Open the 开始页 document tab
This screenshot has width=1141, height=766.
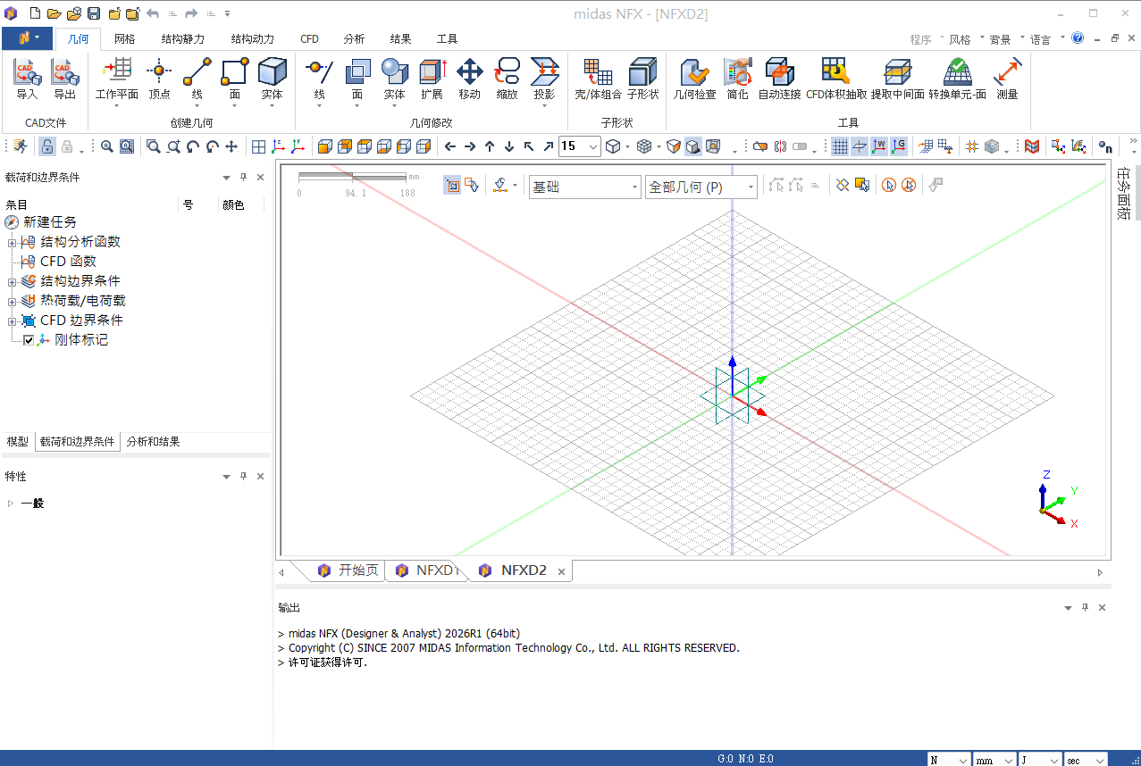coord(357,570)
